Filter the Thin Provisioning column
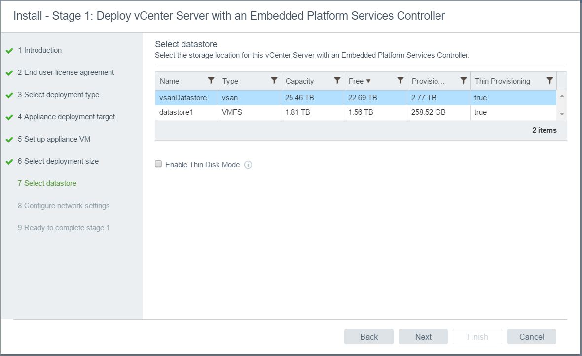This screenshot has width=582, height=356. pyautogui.click(x=550, y=80)
